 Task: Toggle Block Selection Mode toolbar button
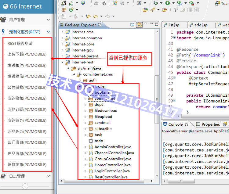click(x=190, y=10)
